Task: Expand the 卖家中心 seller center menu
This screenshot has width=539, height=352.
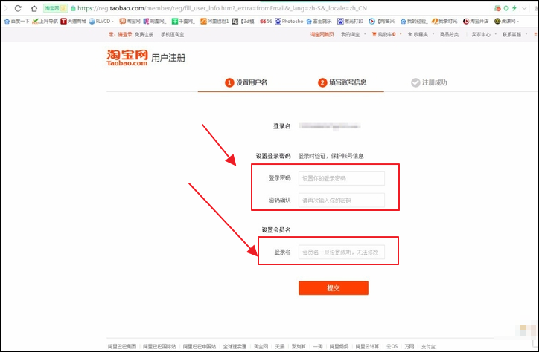Action: click(481, 35)
